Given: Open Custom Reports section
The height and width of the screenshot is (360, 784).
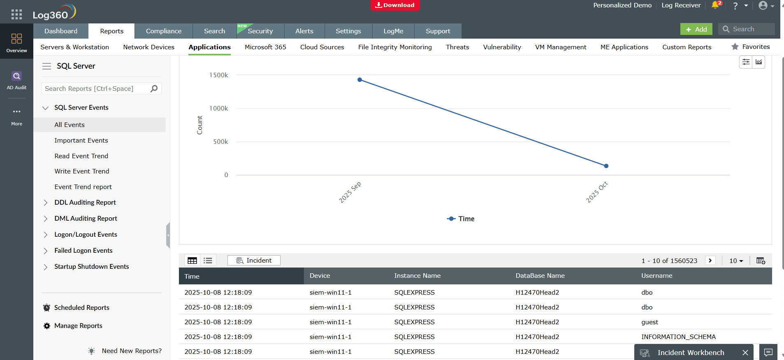Looking at the screenshot, I should pos(687,47).
